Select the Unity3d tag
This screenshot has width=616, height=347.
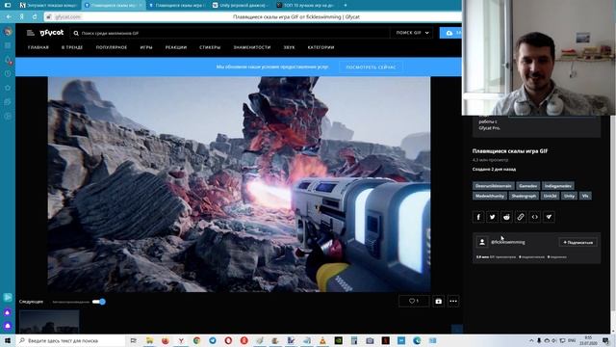[550, 196]
